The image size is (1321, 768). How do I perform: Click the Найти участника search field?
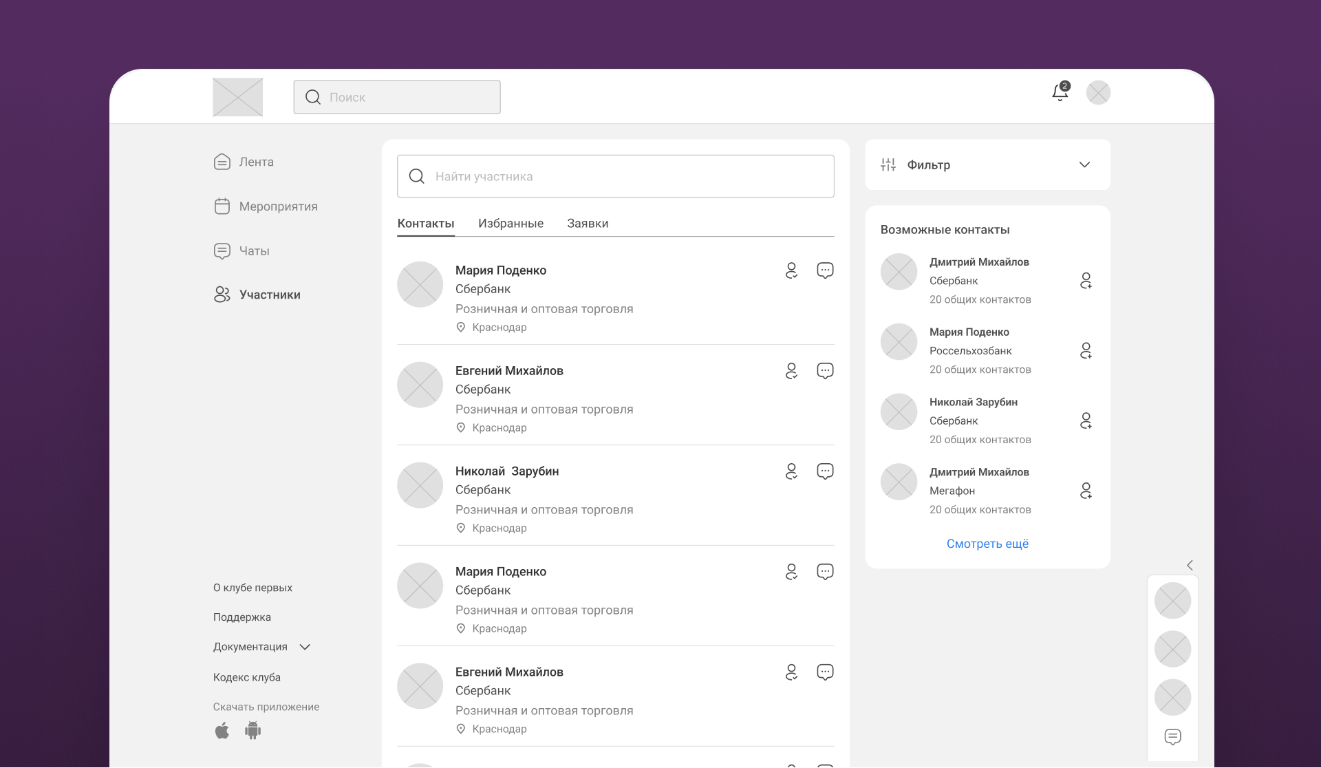(x=615, y=177)
